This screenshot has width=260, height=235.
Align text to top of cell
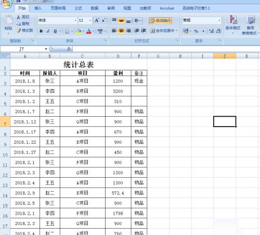(114, 21)
